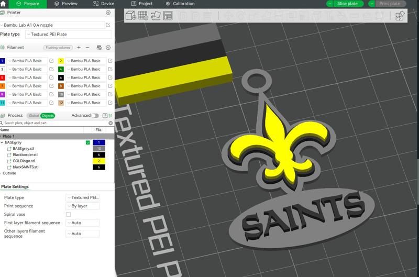This screenshot has height=277, width=419.
Task: Select Blackborder.stl in object list
Action: [x=25, y=155]
